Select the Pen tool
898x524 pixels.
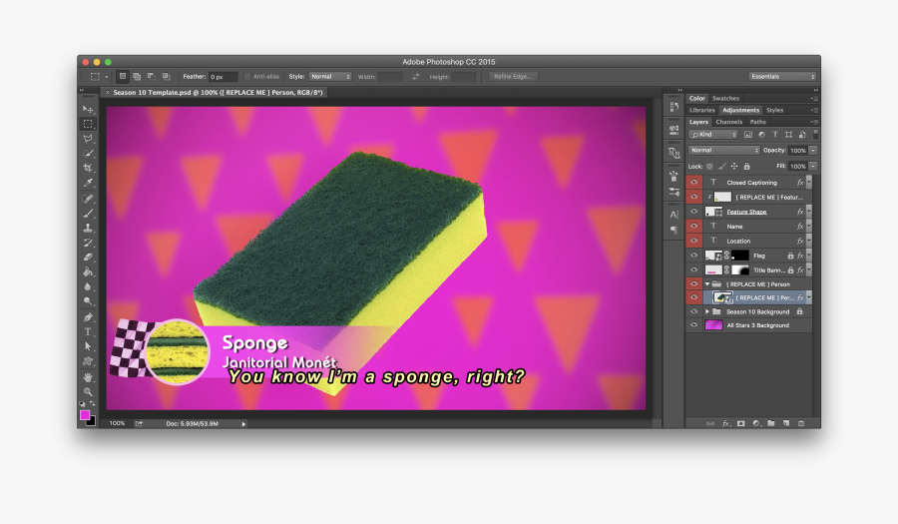pyautogui.click(x=88, y=316)
